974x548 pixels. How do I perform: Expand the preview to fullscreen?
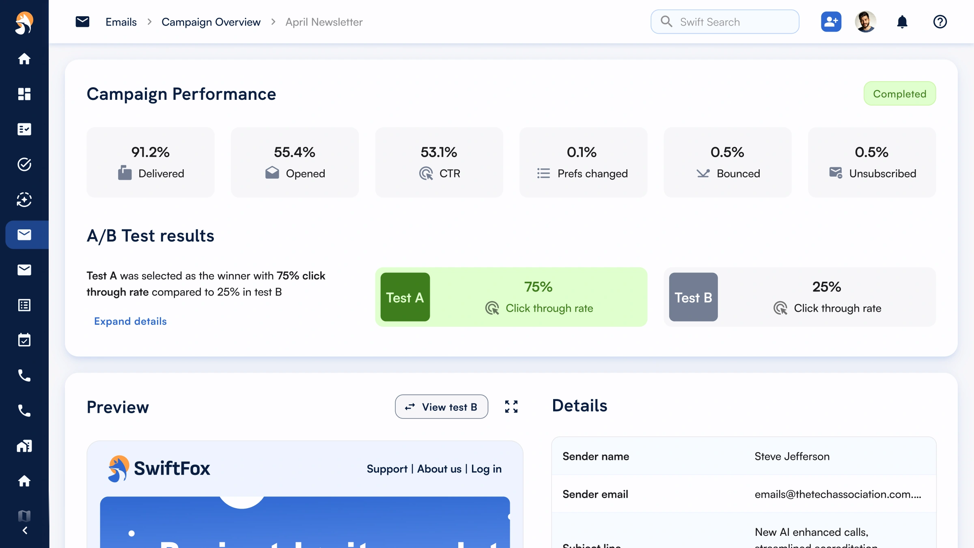pos(511,407)
